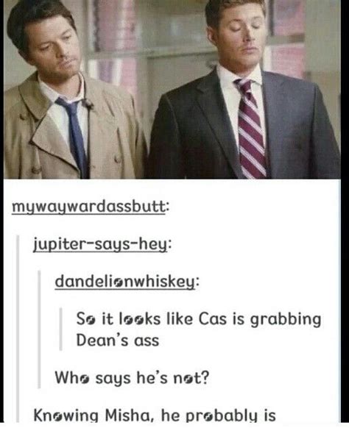Click the outer quote bar beside jupiter-says-hey
Screen dimensions: 349x428
click(18, 329)
